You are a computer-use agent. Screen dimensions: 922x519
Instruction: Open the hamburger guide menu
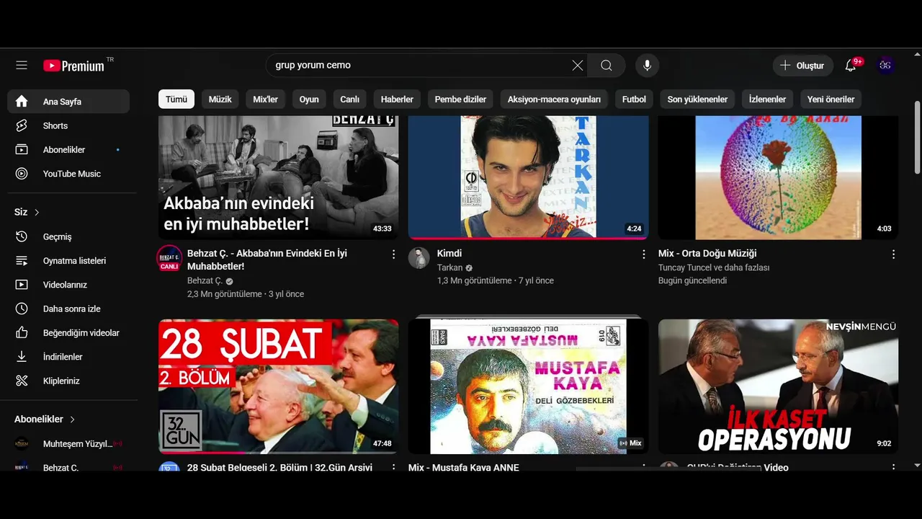(22, 66)
